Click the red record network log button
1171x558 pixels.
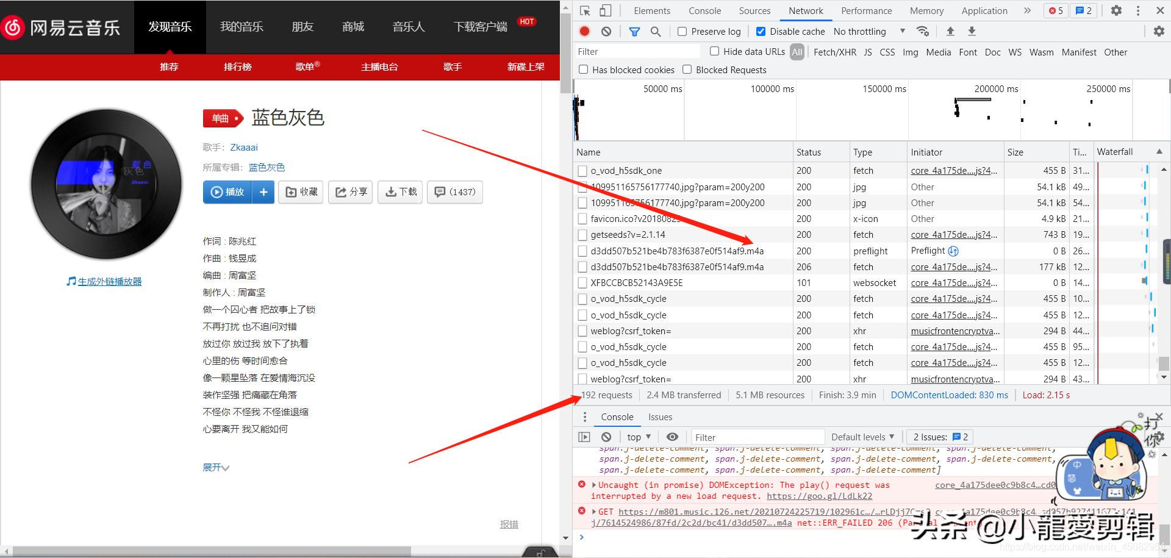[584, 31]
